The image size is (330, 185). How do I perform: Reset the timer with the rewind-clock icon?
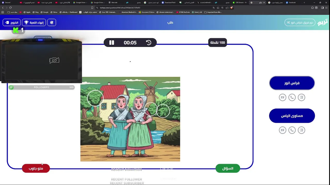click(x=149, y=43)
